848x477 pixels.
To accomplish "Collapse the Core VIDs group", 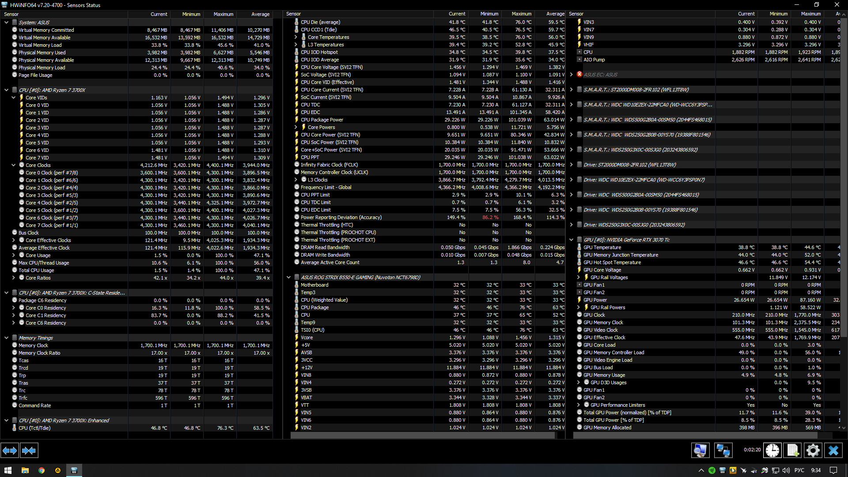I will pos(14,98).
